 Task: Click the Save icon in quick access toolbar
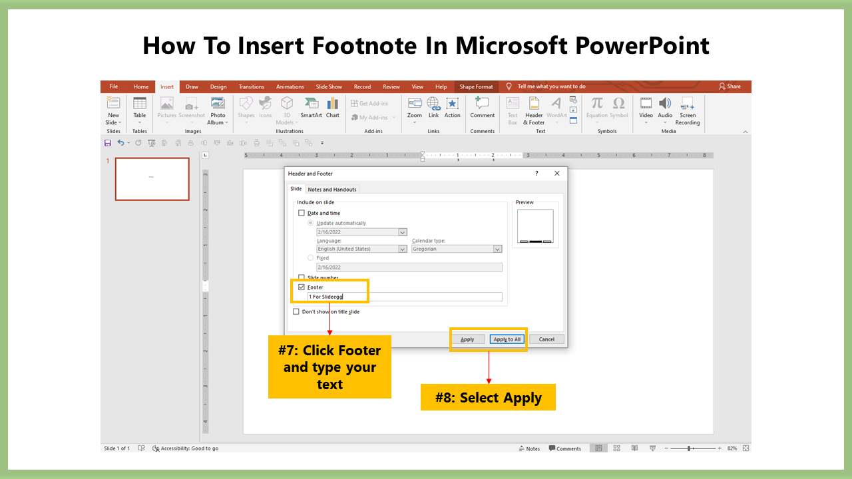107,142
